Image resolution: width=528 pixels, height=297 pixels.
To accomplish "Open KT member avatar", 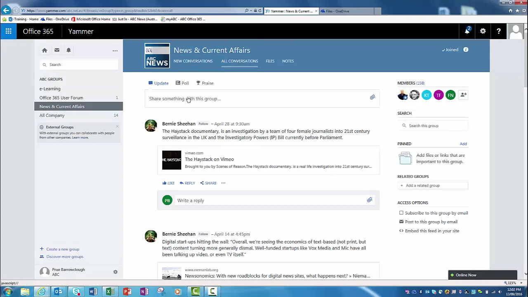I will coord(427,95).
